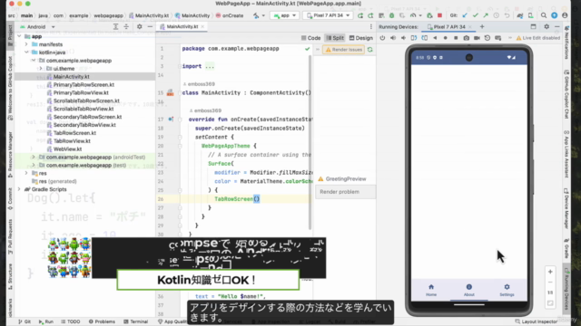
Task: Zoom in emulator with plus icon
Action: [550, 272]
